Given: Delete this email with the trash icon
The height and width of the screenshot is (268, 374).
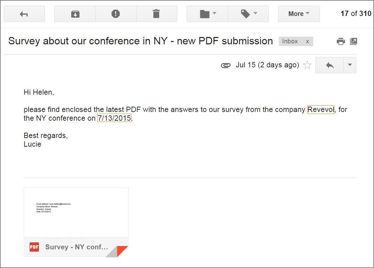Looking at the screenshot, I should [x=156, y=14].
